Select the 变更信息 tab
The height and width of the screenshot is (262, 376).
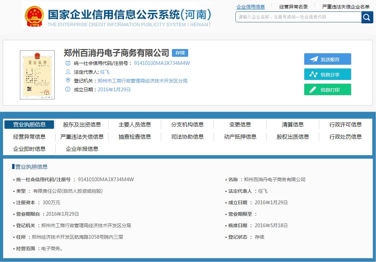(x=240, y=124)
